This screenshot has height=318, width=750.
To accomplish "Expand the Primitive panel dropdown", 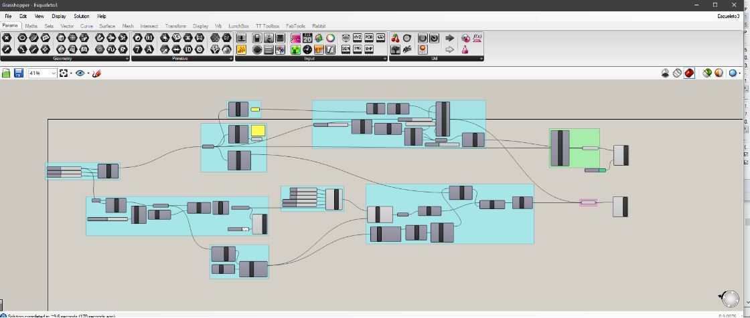I will (x=230, y=58).
